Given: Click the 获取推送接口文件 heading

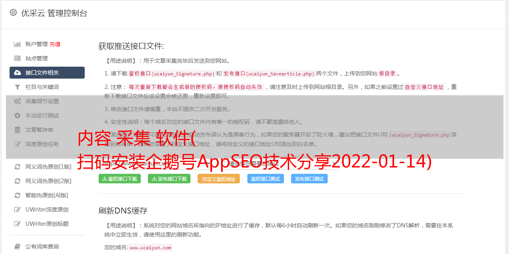Looking at the screenshot, I should [131, 46].
